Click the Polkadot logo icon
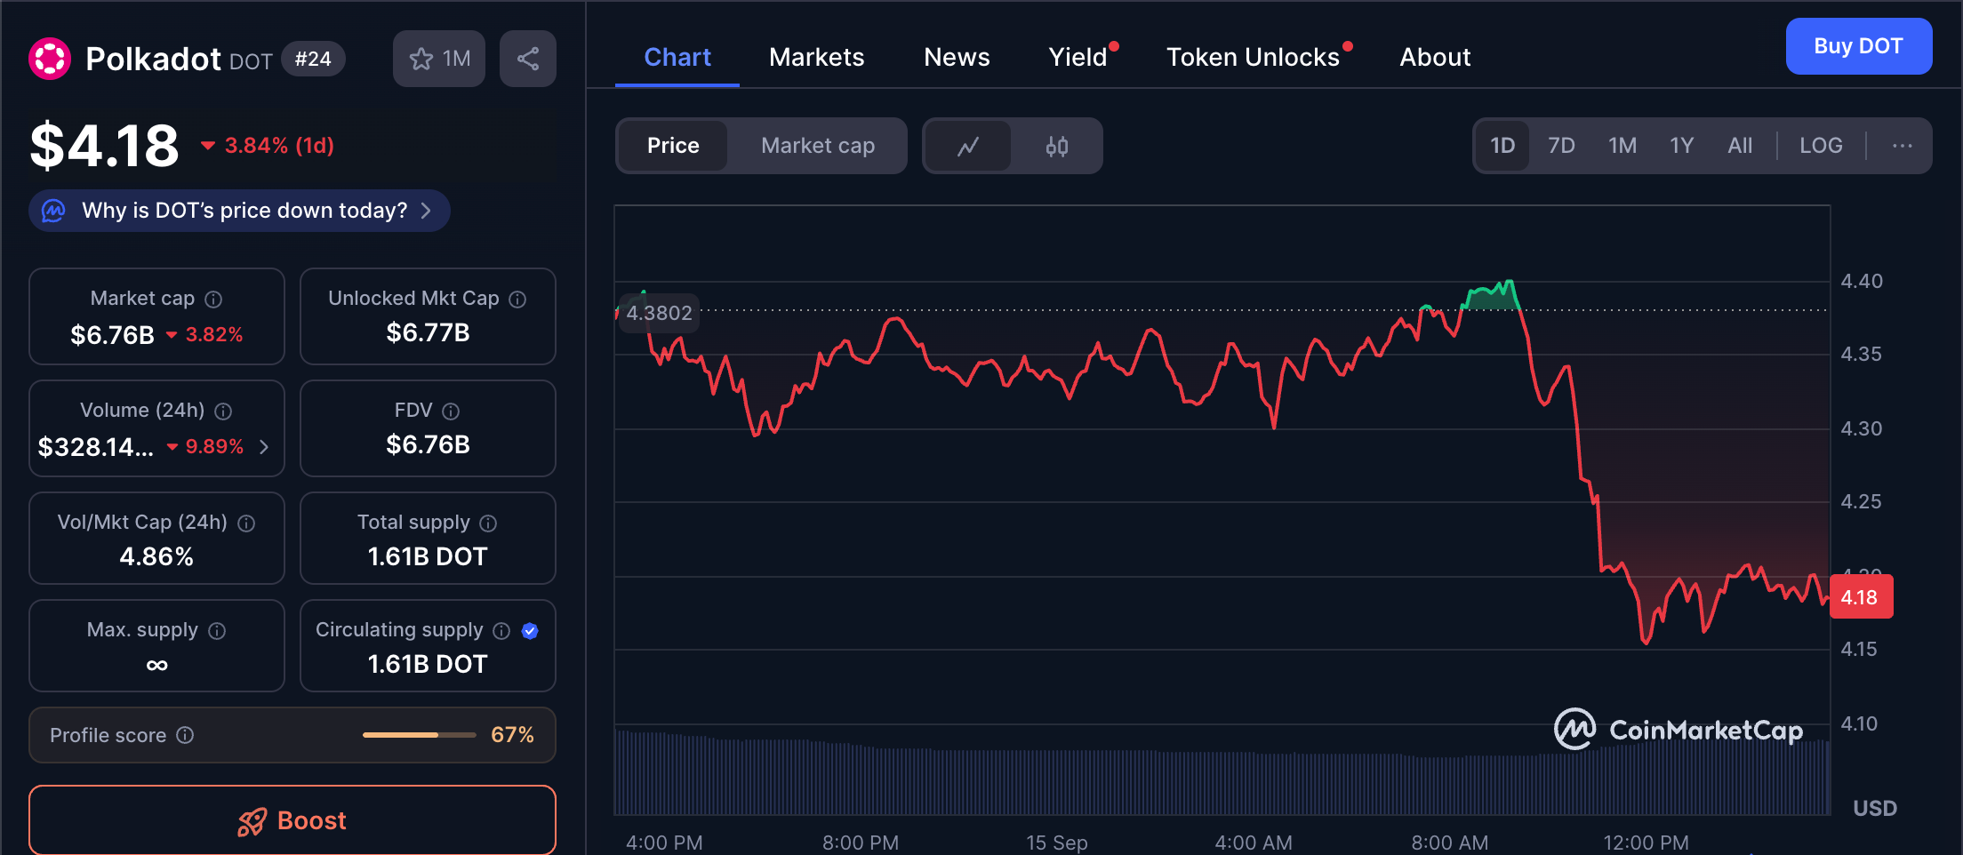The width and height of the screenshot is (1963, 855). click(50, 59)
